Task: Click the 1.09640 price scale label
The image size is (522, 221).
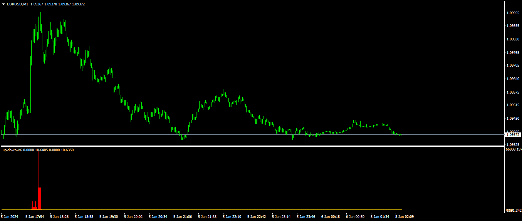Action: point(512,79)
